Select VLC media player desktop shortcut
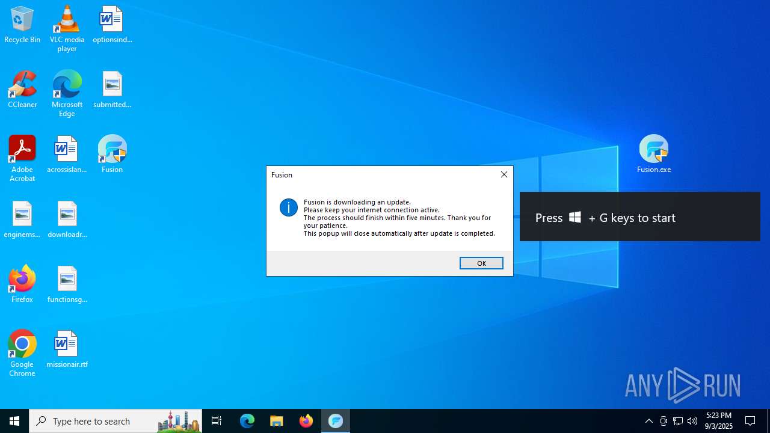 (67, 29)
